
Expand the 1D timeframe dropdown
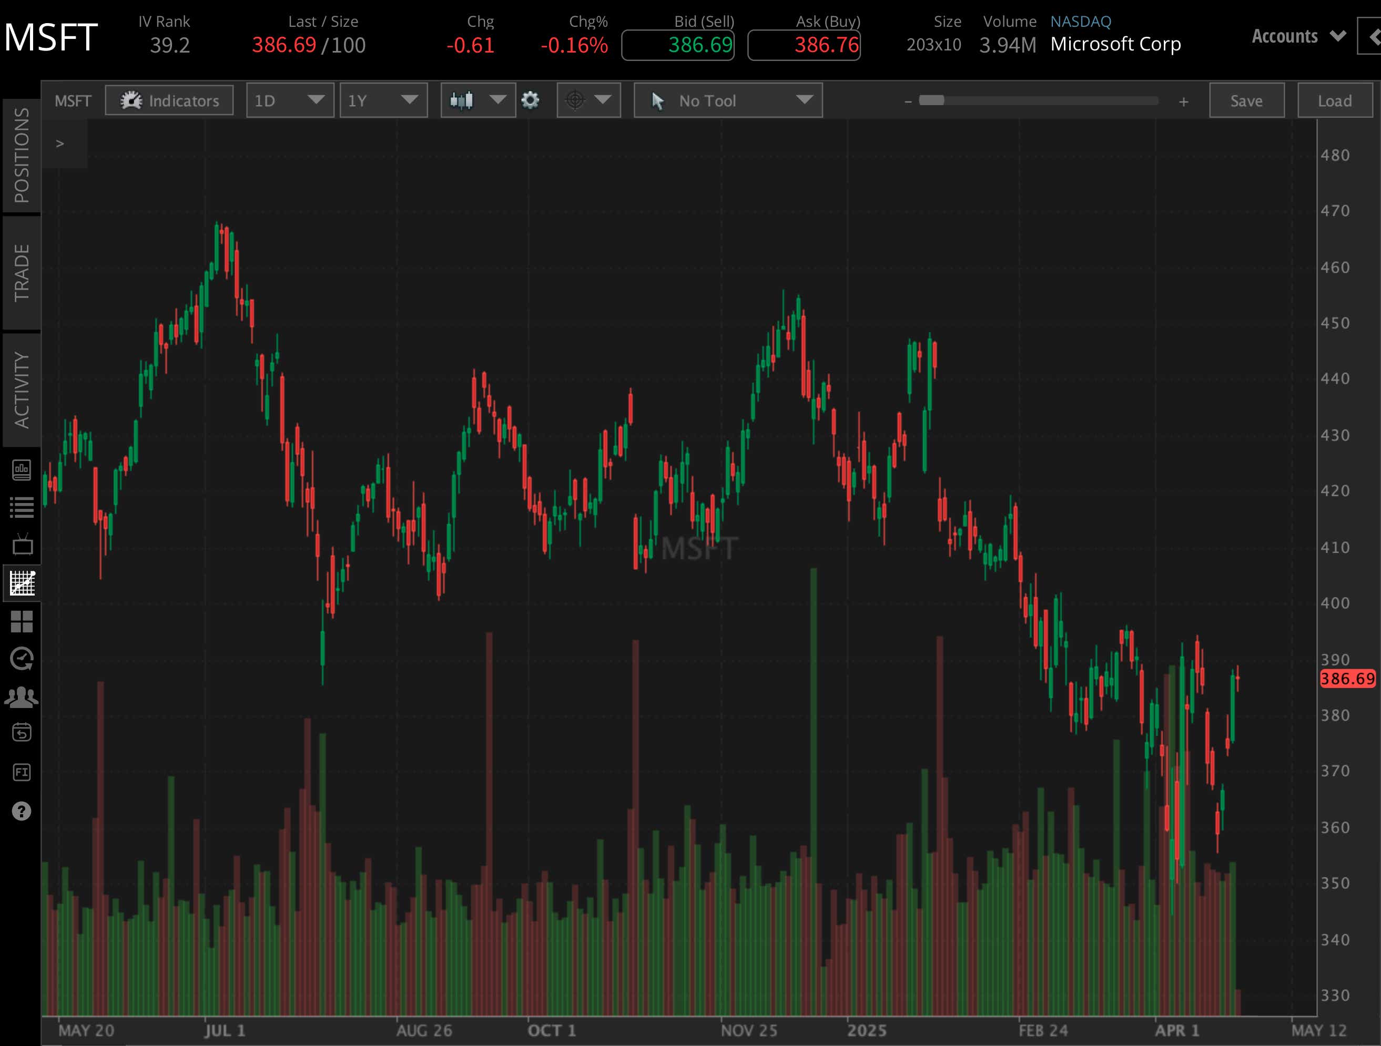tap(290, 100)
